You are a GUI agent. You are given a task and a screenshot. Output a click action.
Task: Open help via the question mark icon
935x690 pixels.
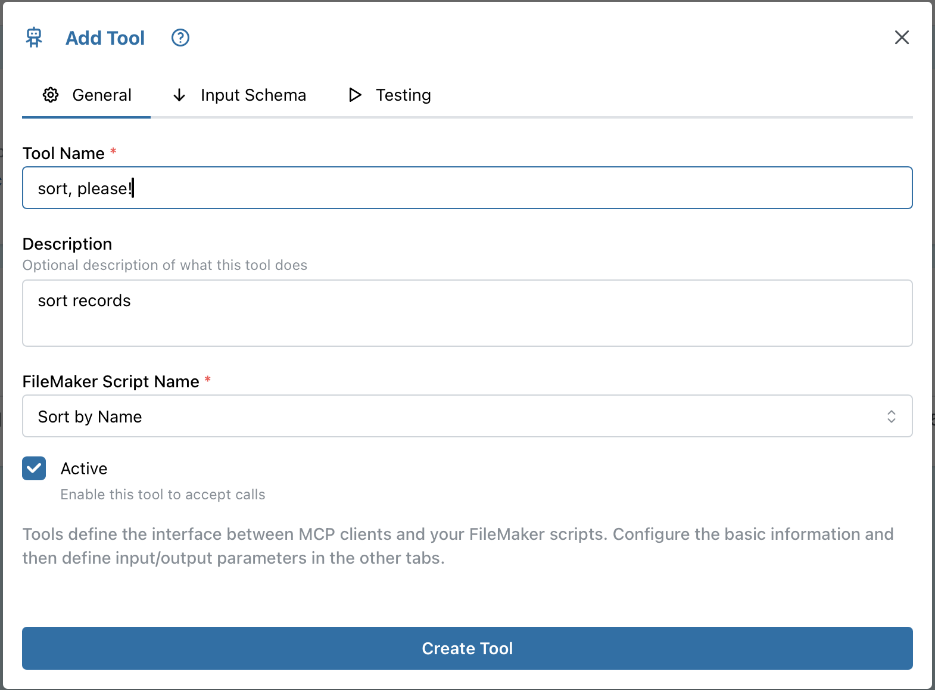(180, 38)
